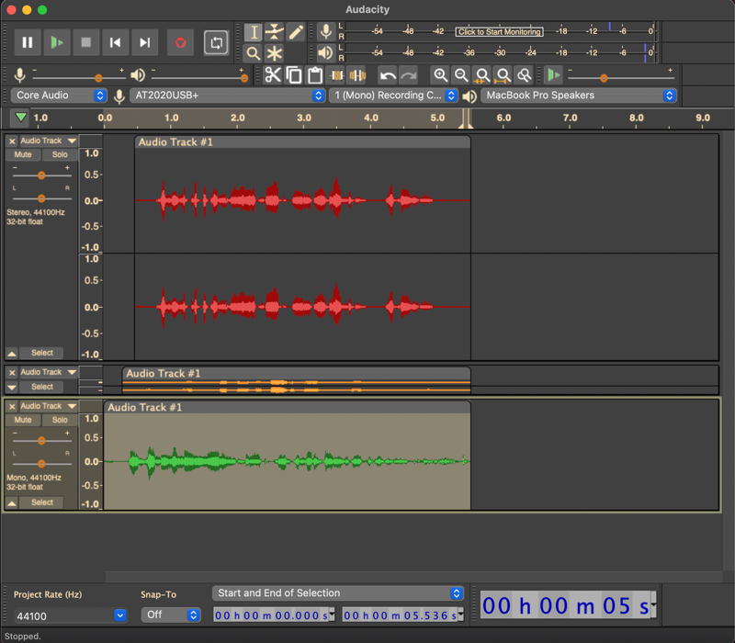
Task: Adjust the mono track gain slider
Action: click(x=41, y=441)
